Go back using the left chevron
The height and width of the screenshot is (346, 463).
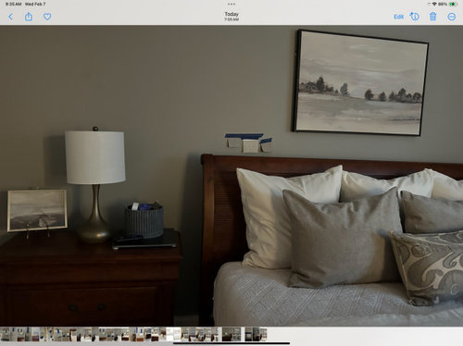11,17
